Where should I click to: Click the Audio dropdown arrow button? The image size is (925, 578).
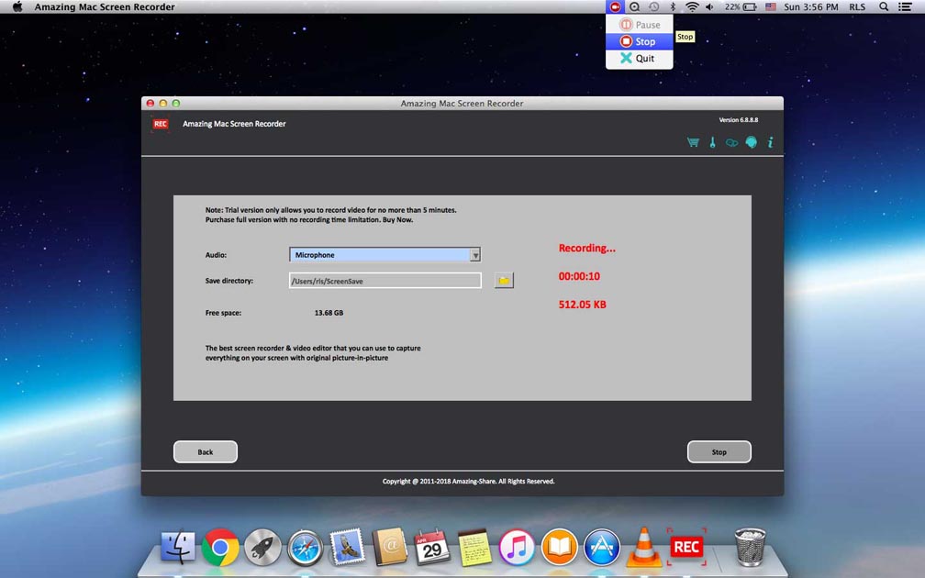click(x=475, y=255)
